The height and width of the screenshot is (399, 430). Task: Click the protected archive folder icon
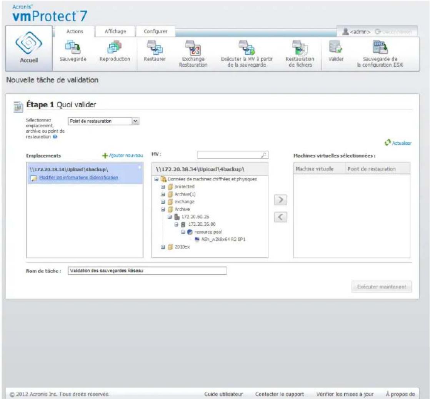[x=170, y=187]
